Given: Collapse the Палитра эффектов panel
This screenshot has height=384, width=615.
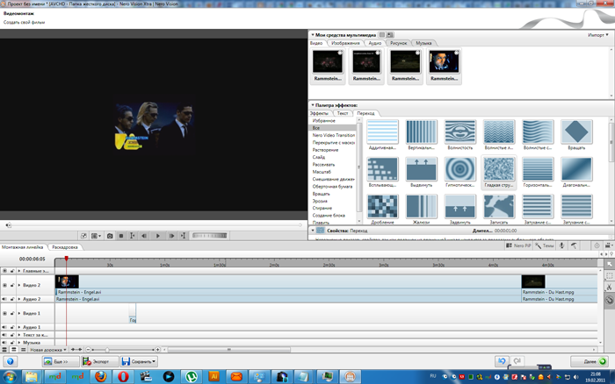Looking at the screenshot, I should coord(313,105).
